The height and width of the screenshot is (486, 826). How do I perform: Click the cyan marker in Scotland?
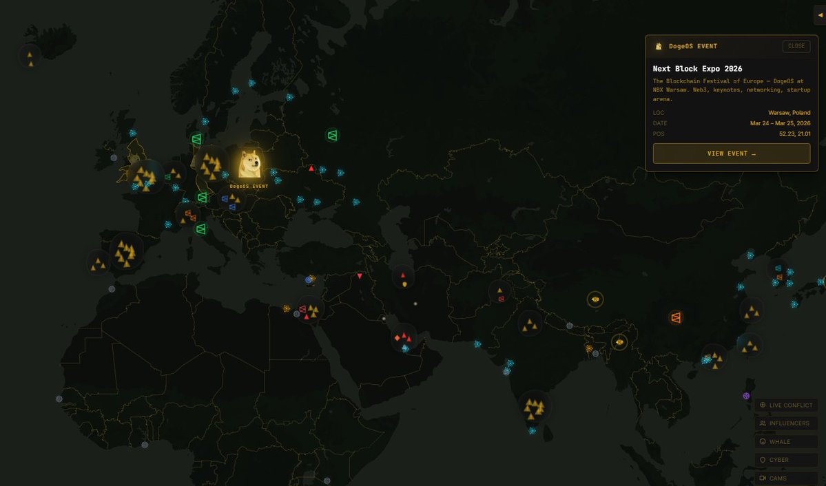(133, 134)
